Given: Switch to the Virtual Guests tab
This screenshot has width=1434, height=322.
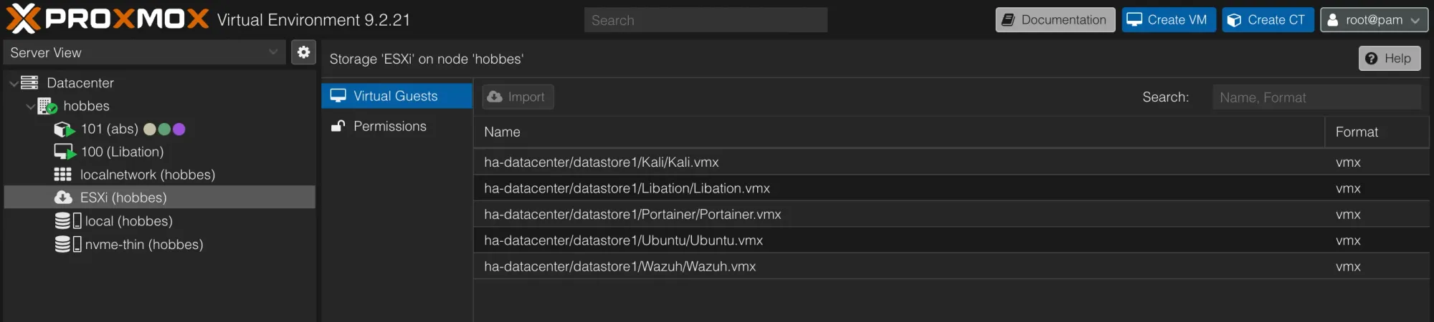Looking at the screenshot, I should (x=397, y=96).
